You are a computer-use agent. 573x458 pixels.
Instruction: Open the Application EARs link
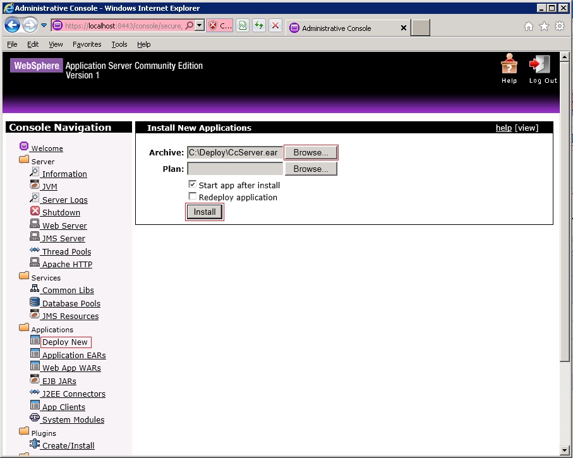(x=74, y=355)
